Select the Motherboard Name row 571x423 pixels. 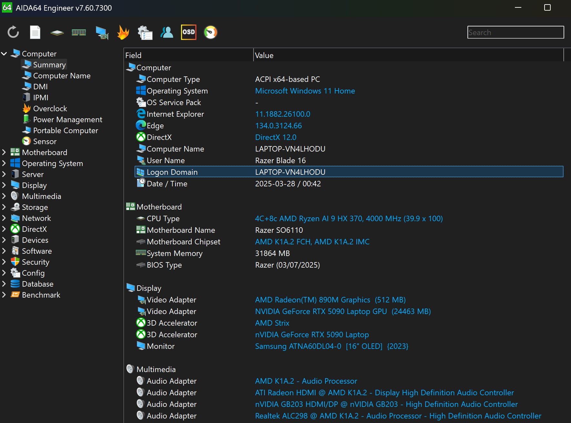pyautogui.click(x=349, y=230)
